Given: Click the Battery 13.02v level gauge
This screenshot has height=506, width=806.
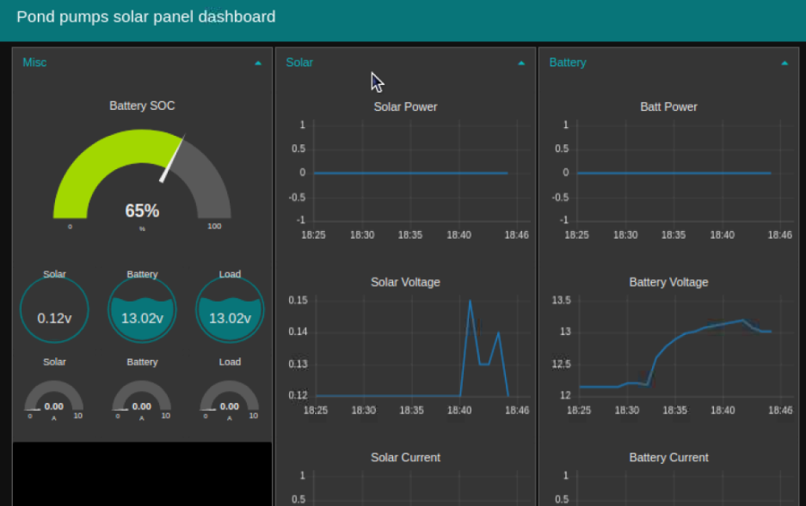Looking at the screenshot, I should coord(142,309).
